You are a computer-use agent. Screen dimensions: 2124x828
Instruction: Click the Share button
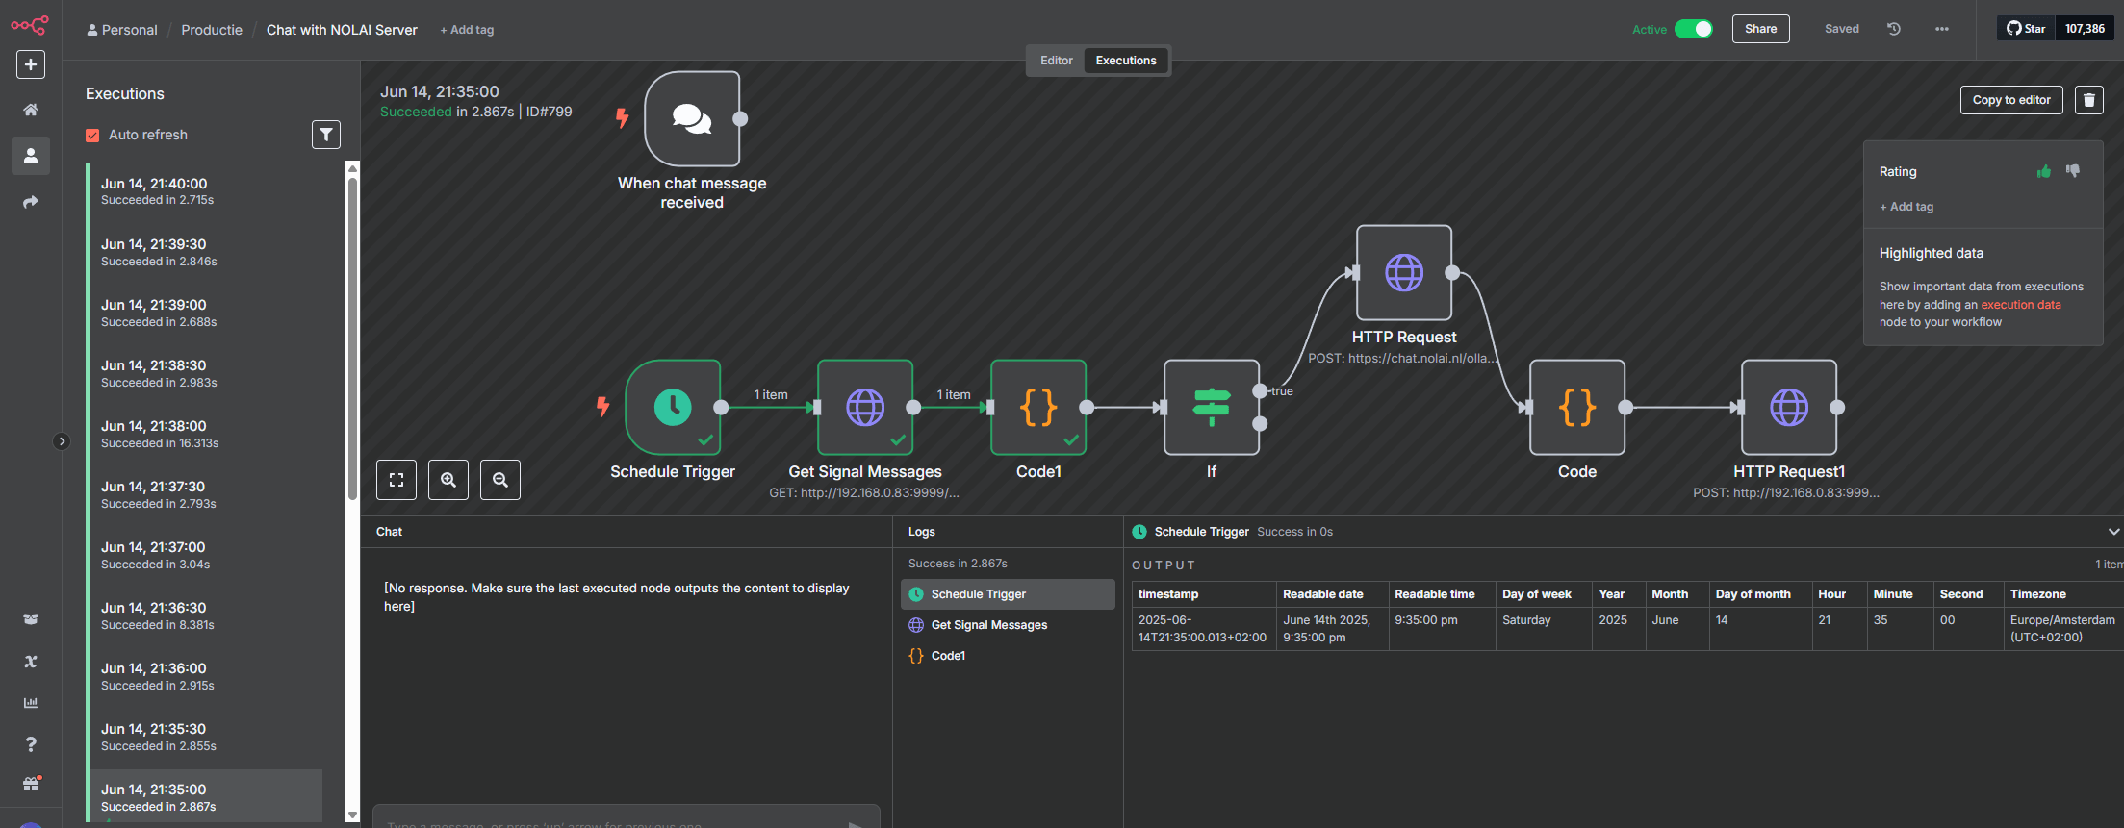pyautogui.click(x=1761, y=29)
